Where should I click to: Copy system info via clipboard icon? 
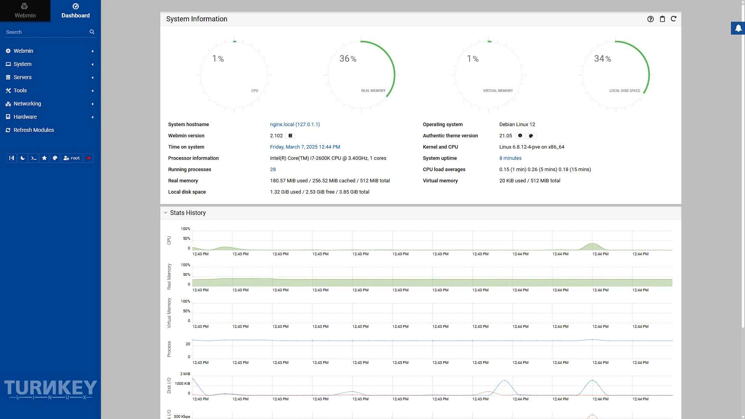coord(662,19)
